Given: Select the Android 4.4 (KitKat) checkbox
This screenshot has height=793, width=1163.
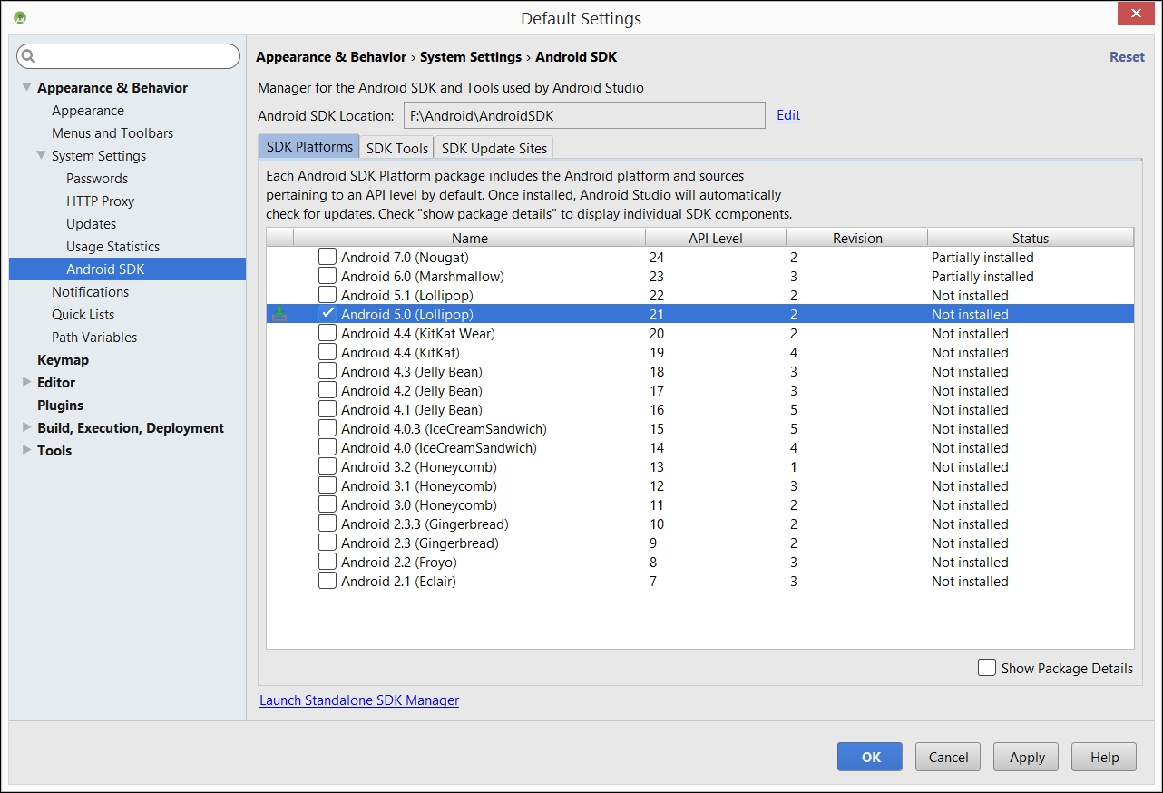Looking at the screenshot, I should tap(327, 352).
